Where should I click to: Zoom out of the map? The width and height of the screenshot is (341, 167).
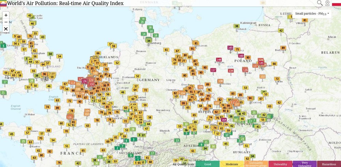click(x=6, y=22)
